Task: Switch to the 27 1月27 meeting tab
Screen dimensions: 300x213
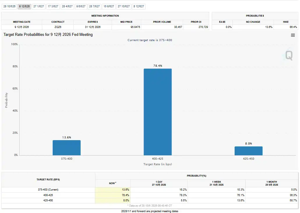Action: pyautogui.click(x=39, y=6)
